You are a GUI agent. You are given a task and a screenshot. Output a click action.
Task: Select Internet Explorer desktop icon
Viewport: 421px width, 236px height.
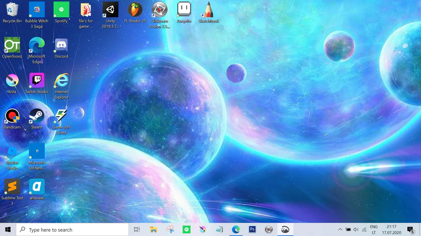coord(61,86)
